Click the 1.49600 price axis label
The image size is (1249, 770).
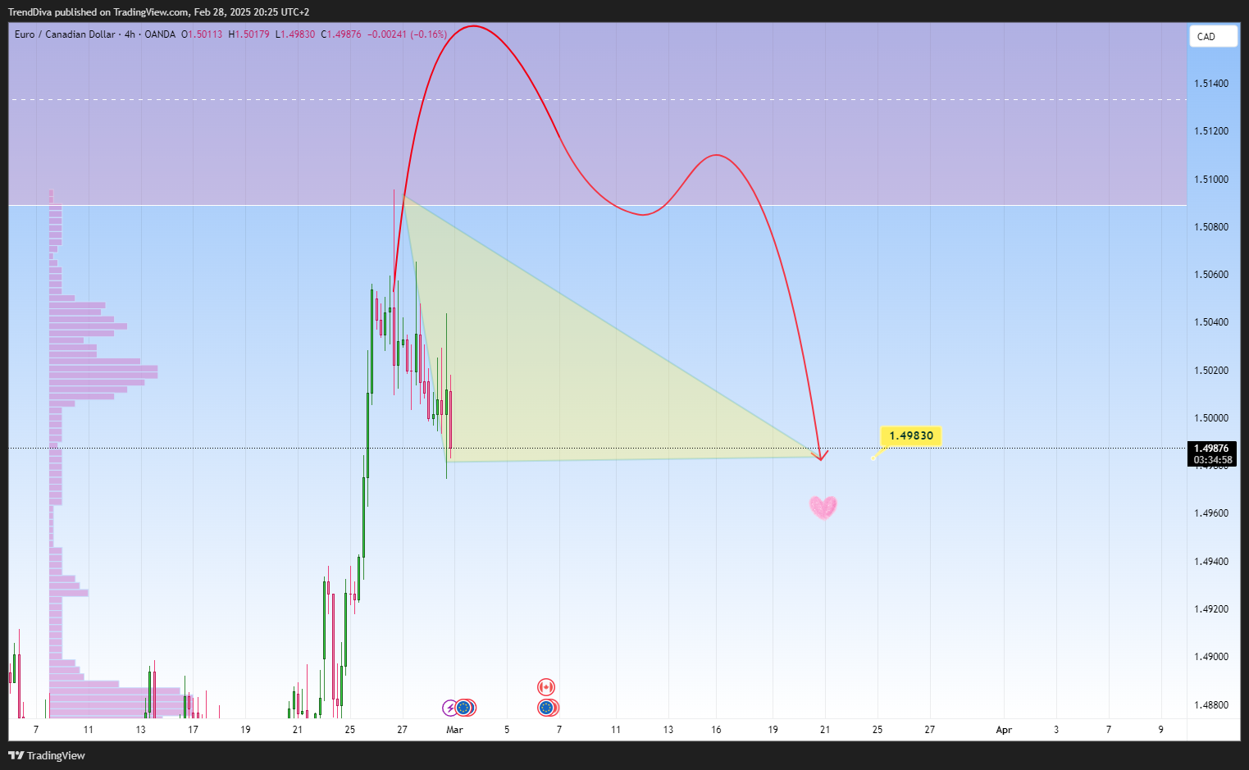coord(1211,513)
